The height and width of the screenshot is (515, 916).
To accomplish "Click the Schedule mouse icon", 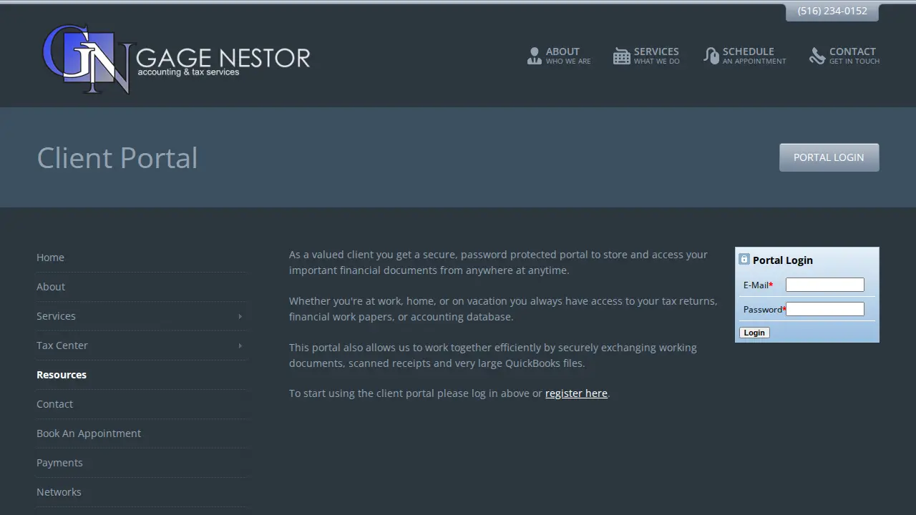I will point(711,56).
